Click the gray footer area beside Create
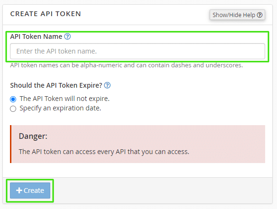277x209 pixels. coord(163,191)
